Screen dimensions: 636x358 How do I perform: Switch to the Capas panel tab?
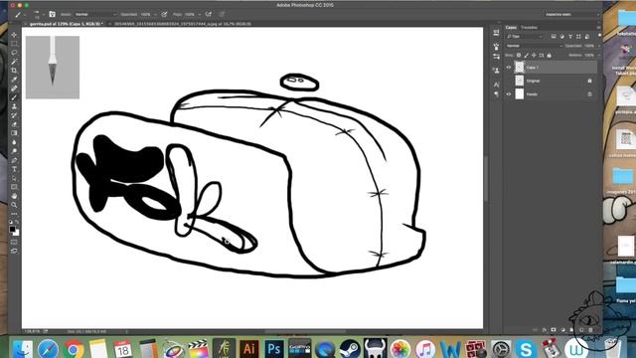coord(511,27)
